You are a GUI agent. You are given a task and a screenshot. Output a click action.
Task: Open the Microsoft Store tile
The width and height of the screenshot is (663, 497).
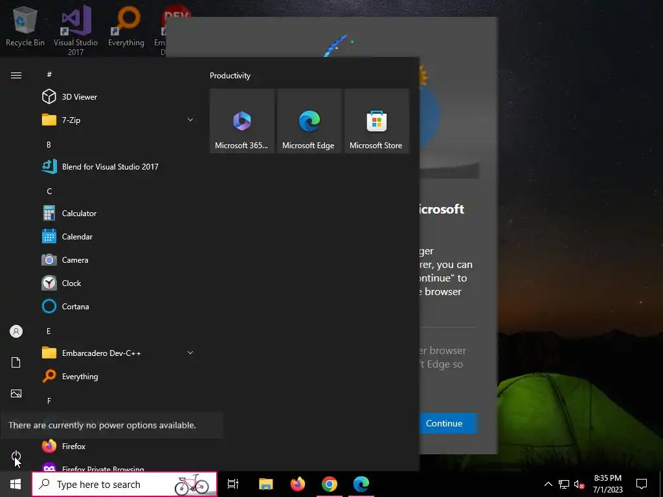point(377,121)
